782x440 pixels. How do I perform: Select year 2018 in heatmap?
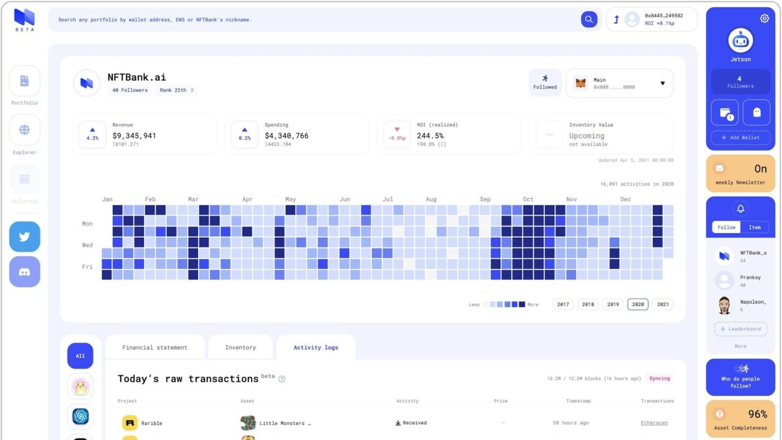point(588,304)
